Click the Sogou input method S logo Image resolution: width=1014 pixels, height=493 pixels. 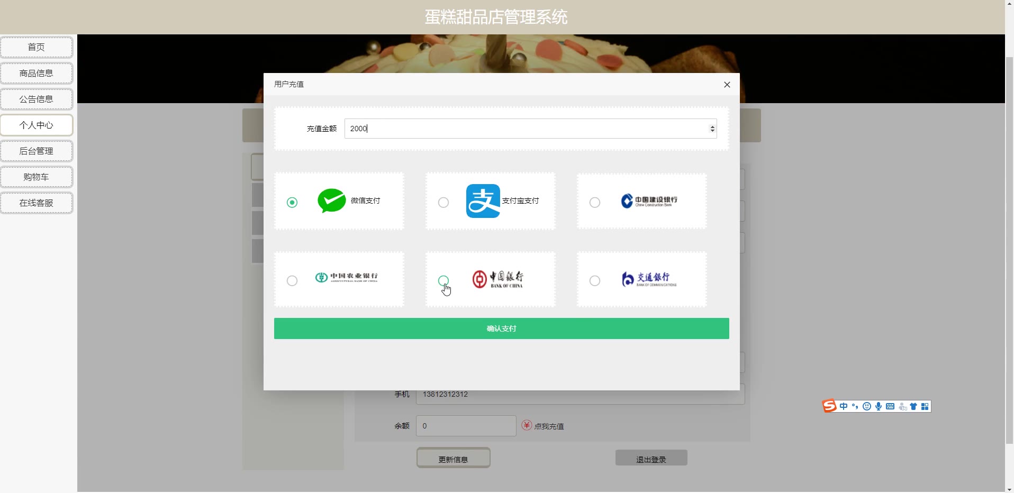click(x=829, y=406)
